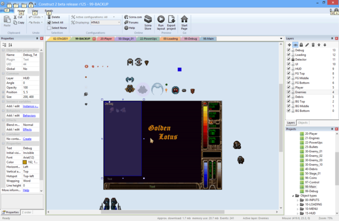Click the Create container link

(27, 139)
